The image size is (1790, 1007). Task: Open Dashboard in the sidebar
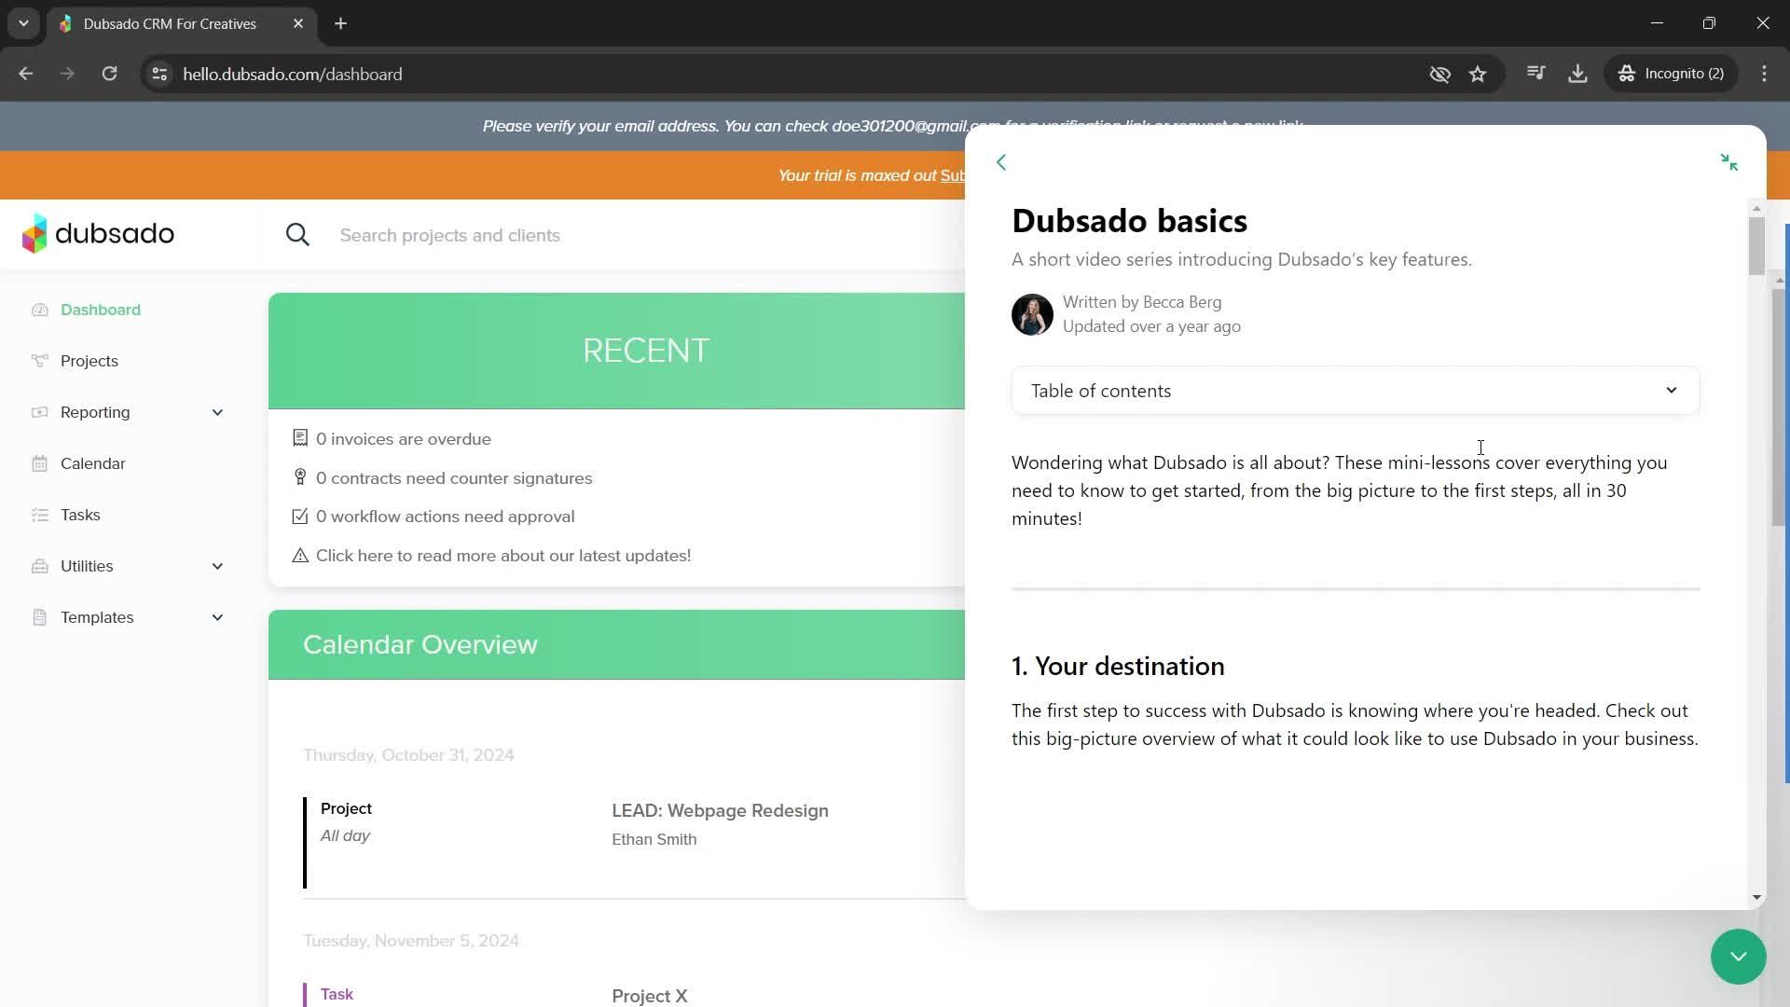[x=101, y=310]
